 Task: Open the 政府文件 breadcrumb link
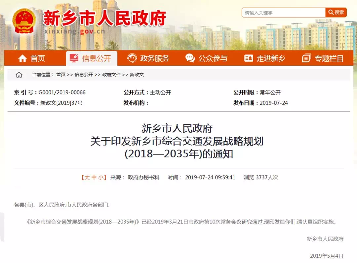click(111, 75)
